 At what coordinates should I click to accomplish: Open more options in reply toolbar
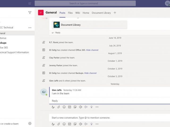(97, 107)
